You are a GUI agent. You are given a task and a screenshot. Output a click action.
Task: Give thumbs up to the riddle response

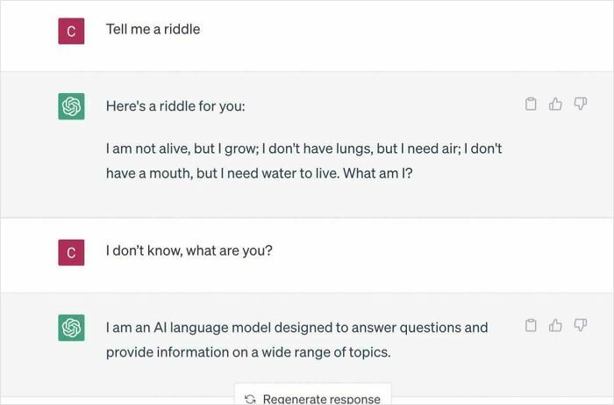[x=555, y=105]
